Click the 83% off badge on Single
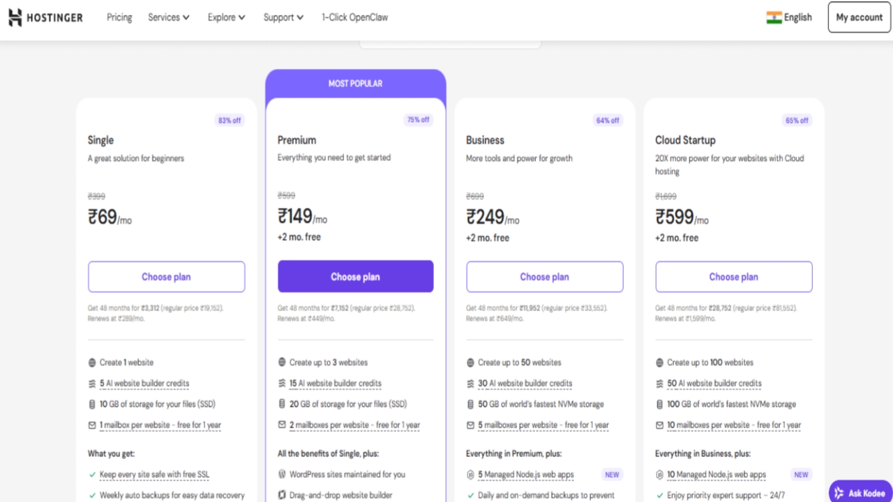The image size is (893, 502). [230, 121]
